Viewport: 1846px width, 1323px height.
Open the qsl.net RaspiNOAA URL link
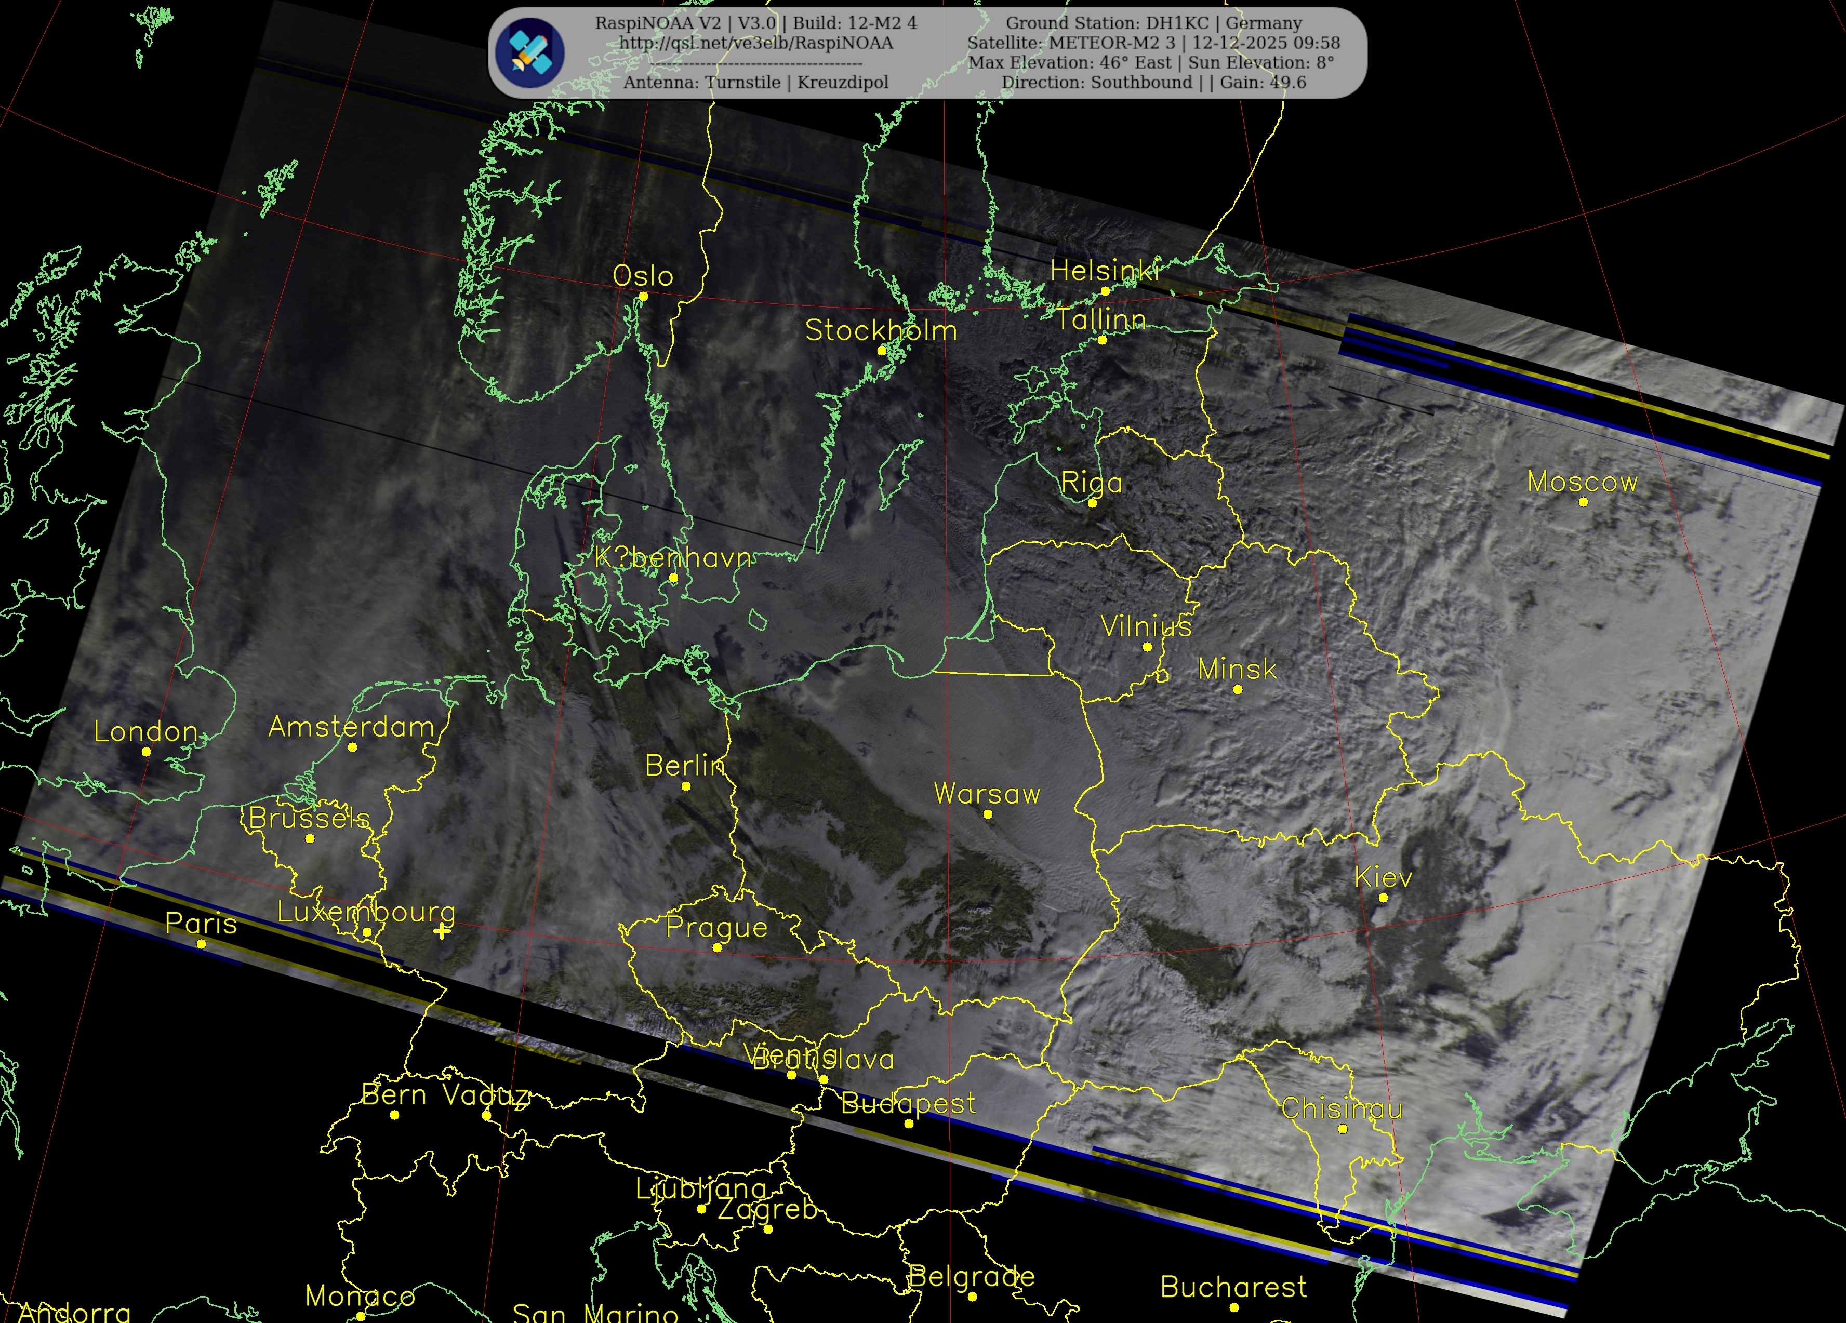755,43
